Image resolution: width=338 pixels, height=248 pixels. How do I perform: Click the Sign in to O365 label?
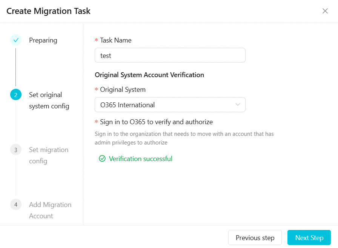click(x=156, y=122)
